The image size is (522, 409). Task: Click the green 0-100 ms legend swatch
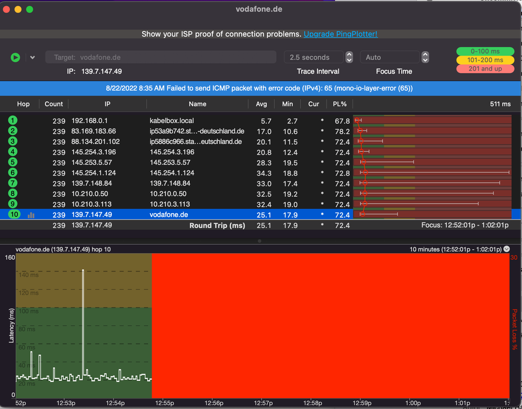click(485, 51)
